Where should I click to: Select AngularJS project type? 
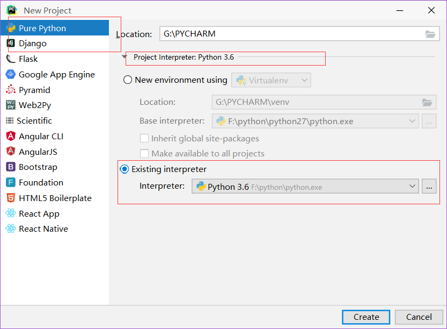55,152
